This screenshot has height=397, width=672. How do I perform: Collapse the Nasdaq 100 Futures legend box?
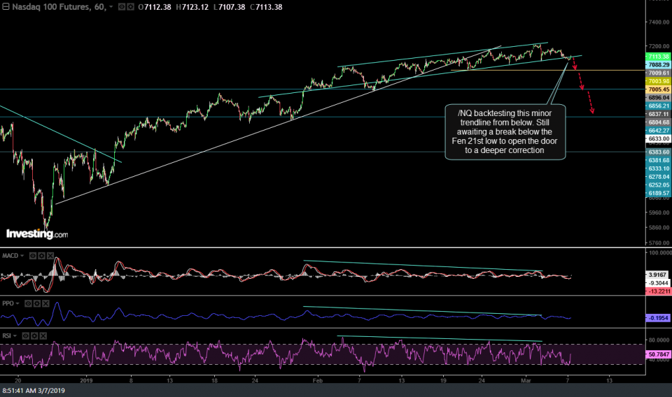click(6, 7)
